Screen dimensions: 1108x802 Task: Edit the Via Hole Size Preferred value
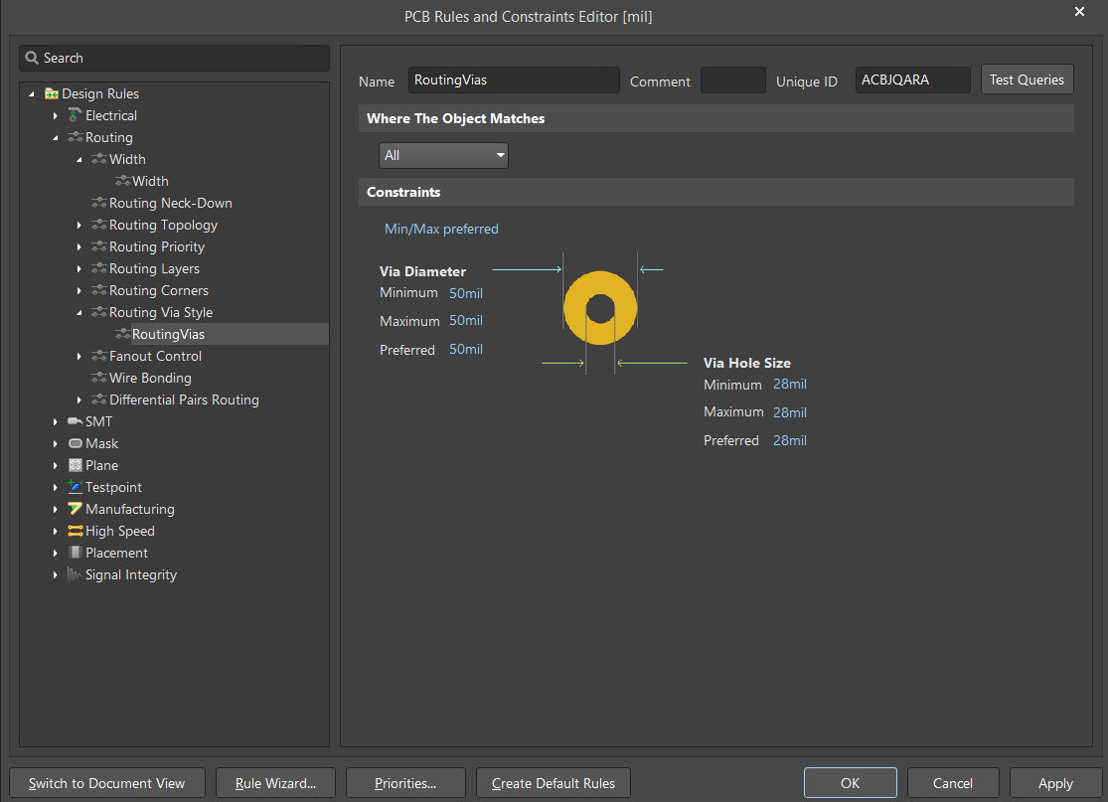click(x=790, y=441)
